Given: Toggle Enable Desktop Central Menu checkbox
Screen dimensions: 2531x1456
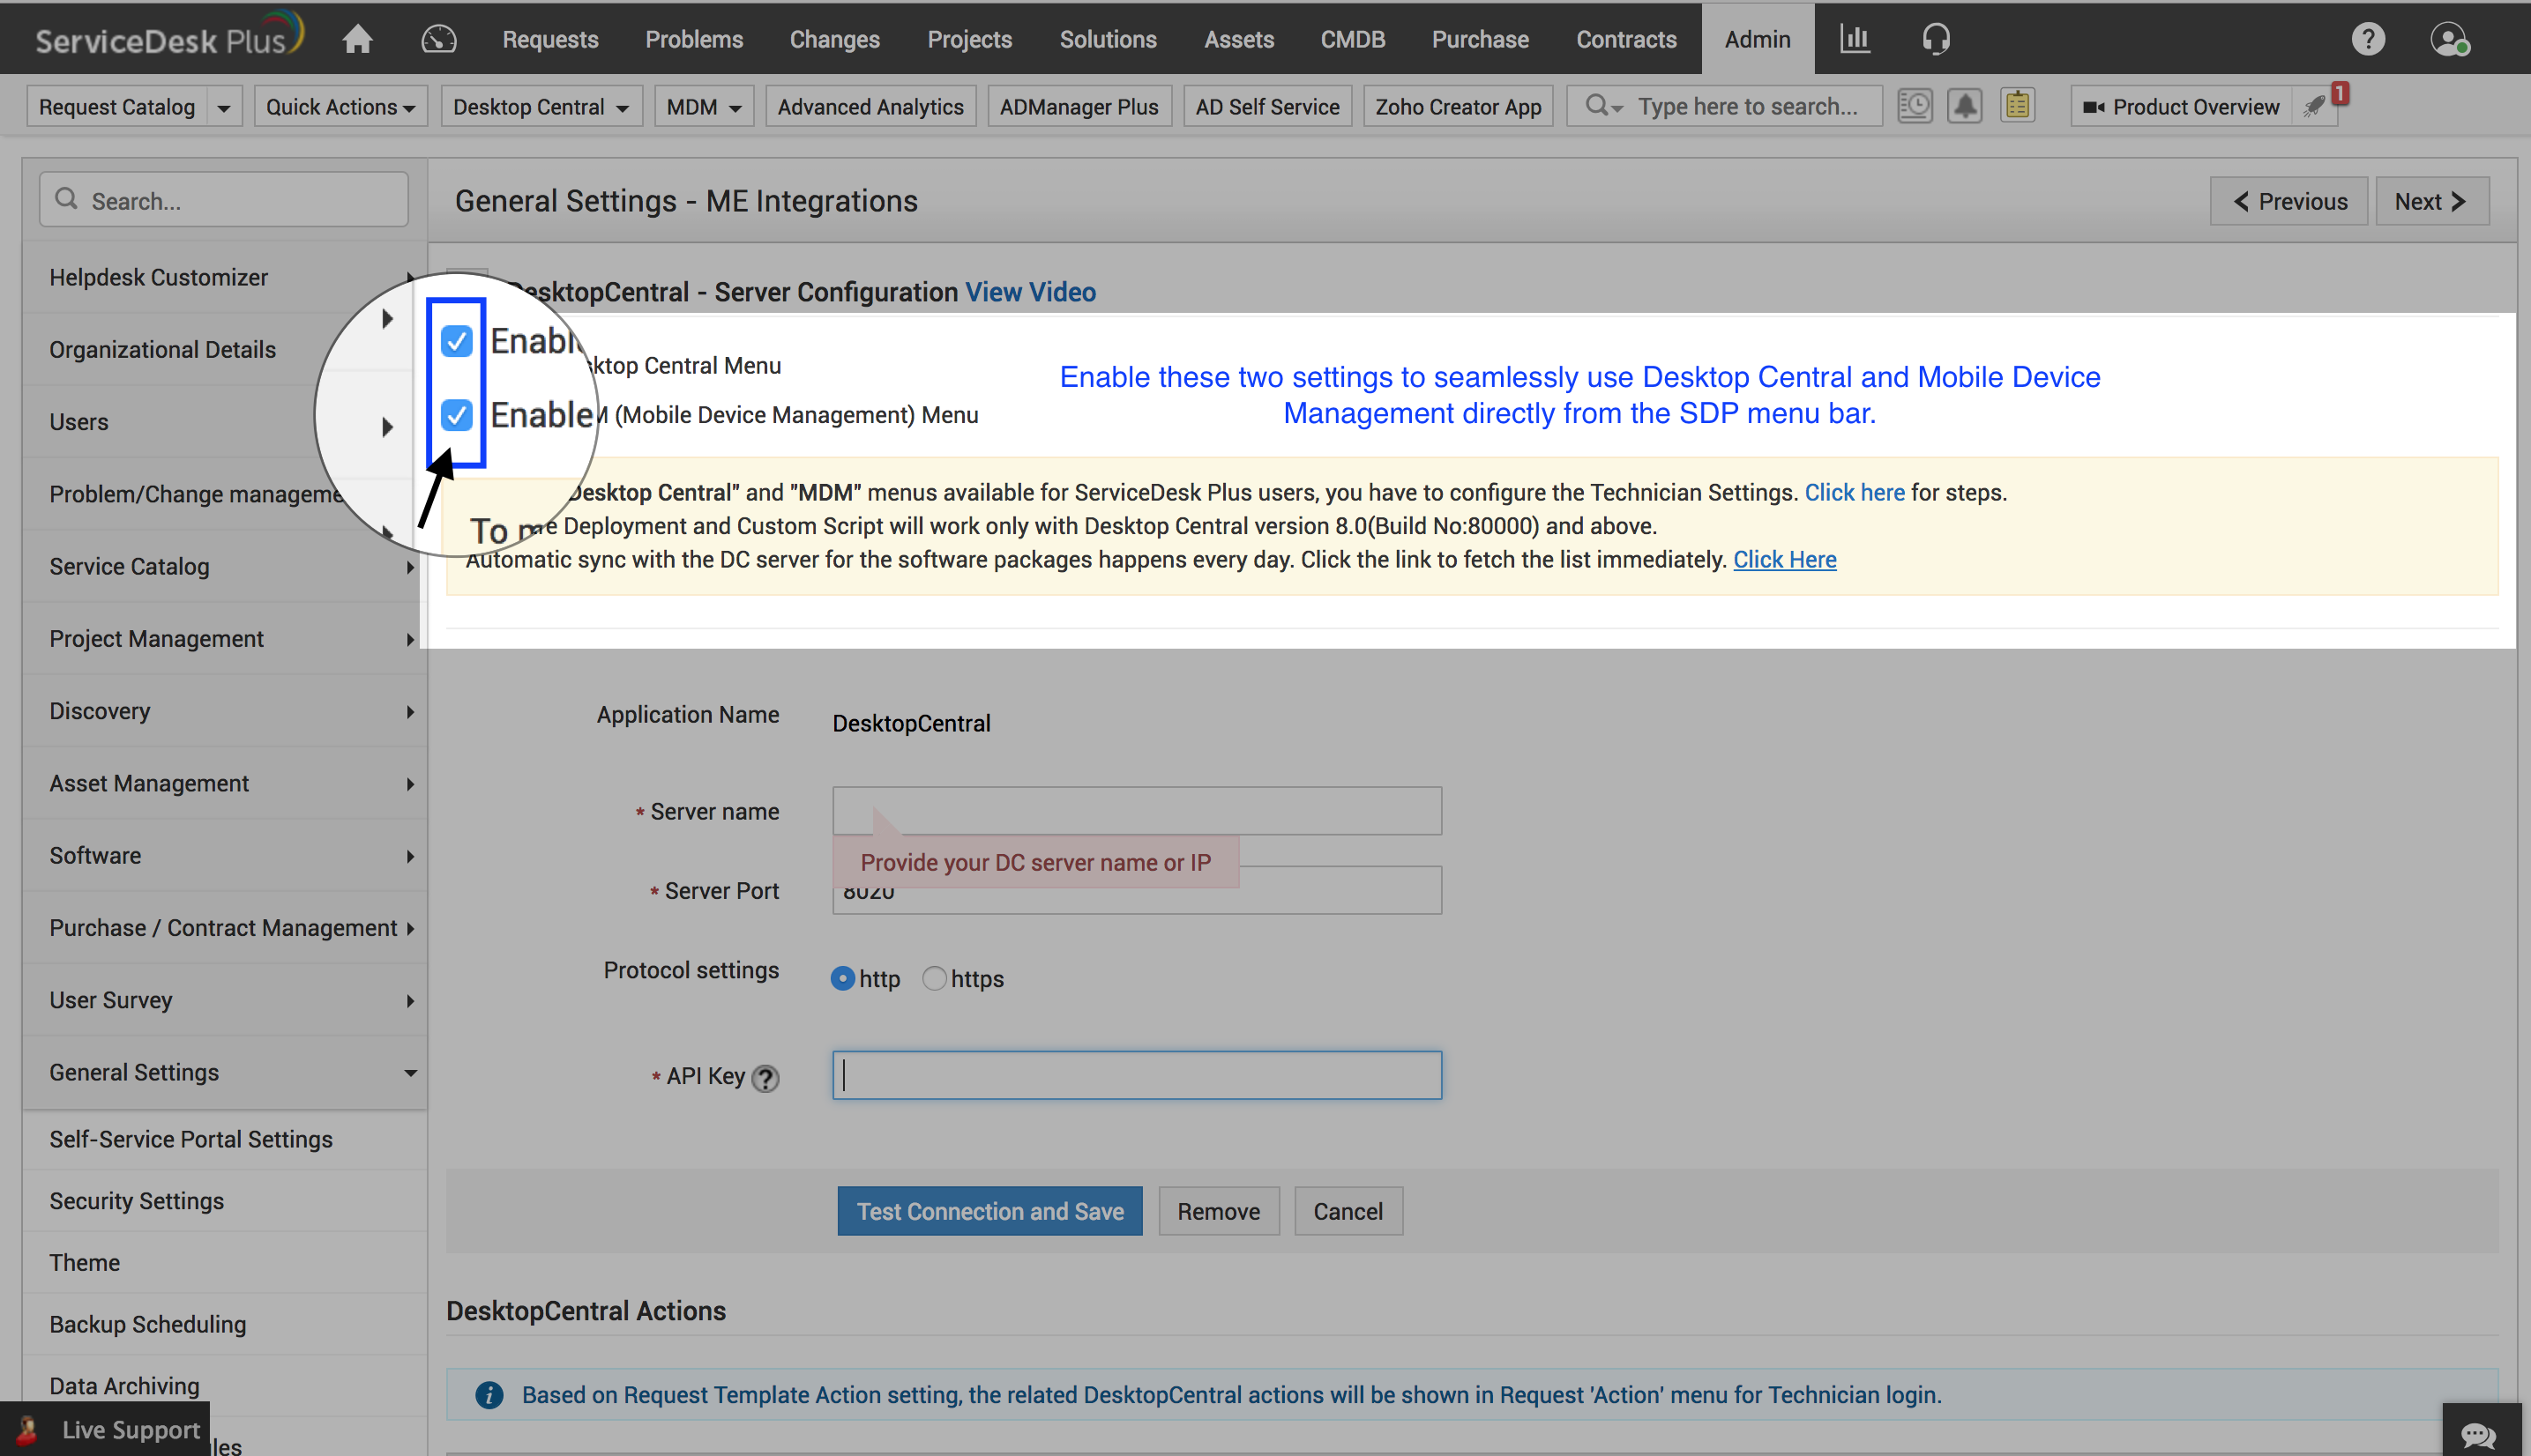Looking at the screenshot, I should [x=456, y=341].
